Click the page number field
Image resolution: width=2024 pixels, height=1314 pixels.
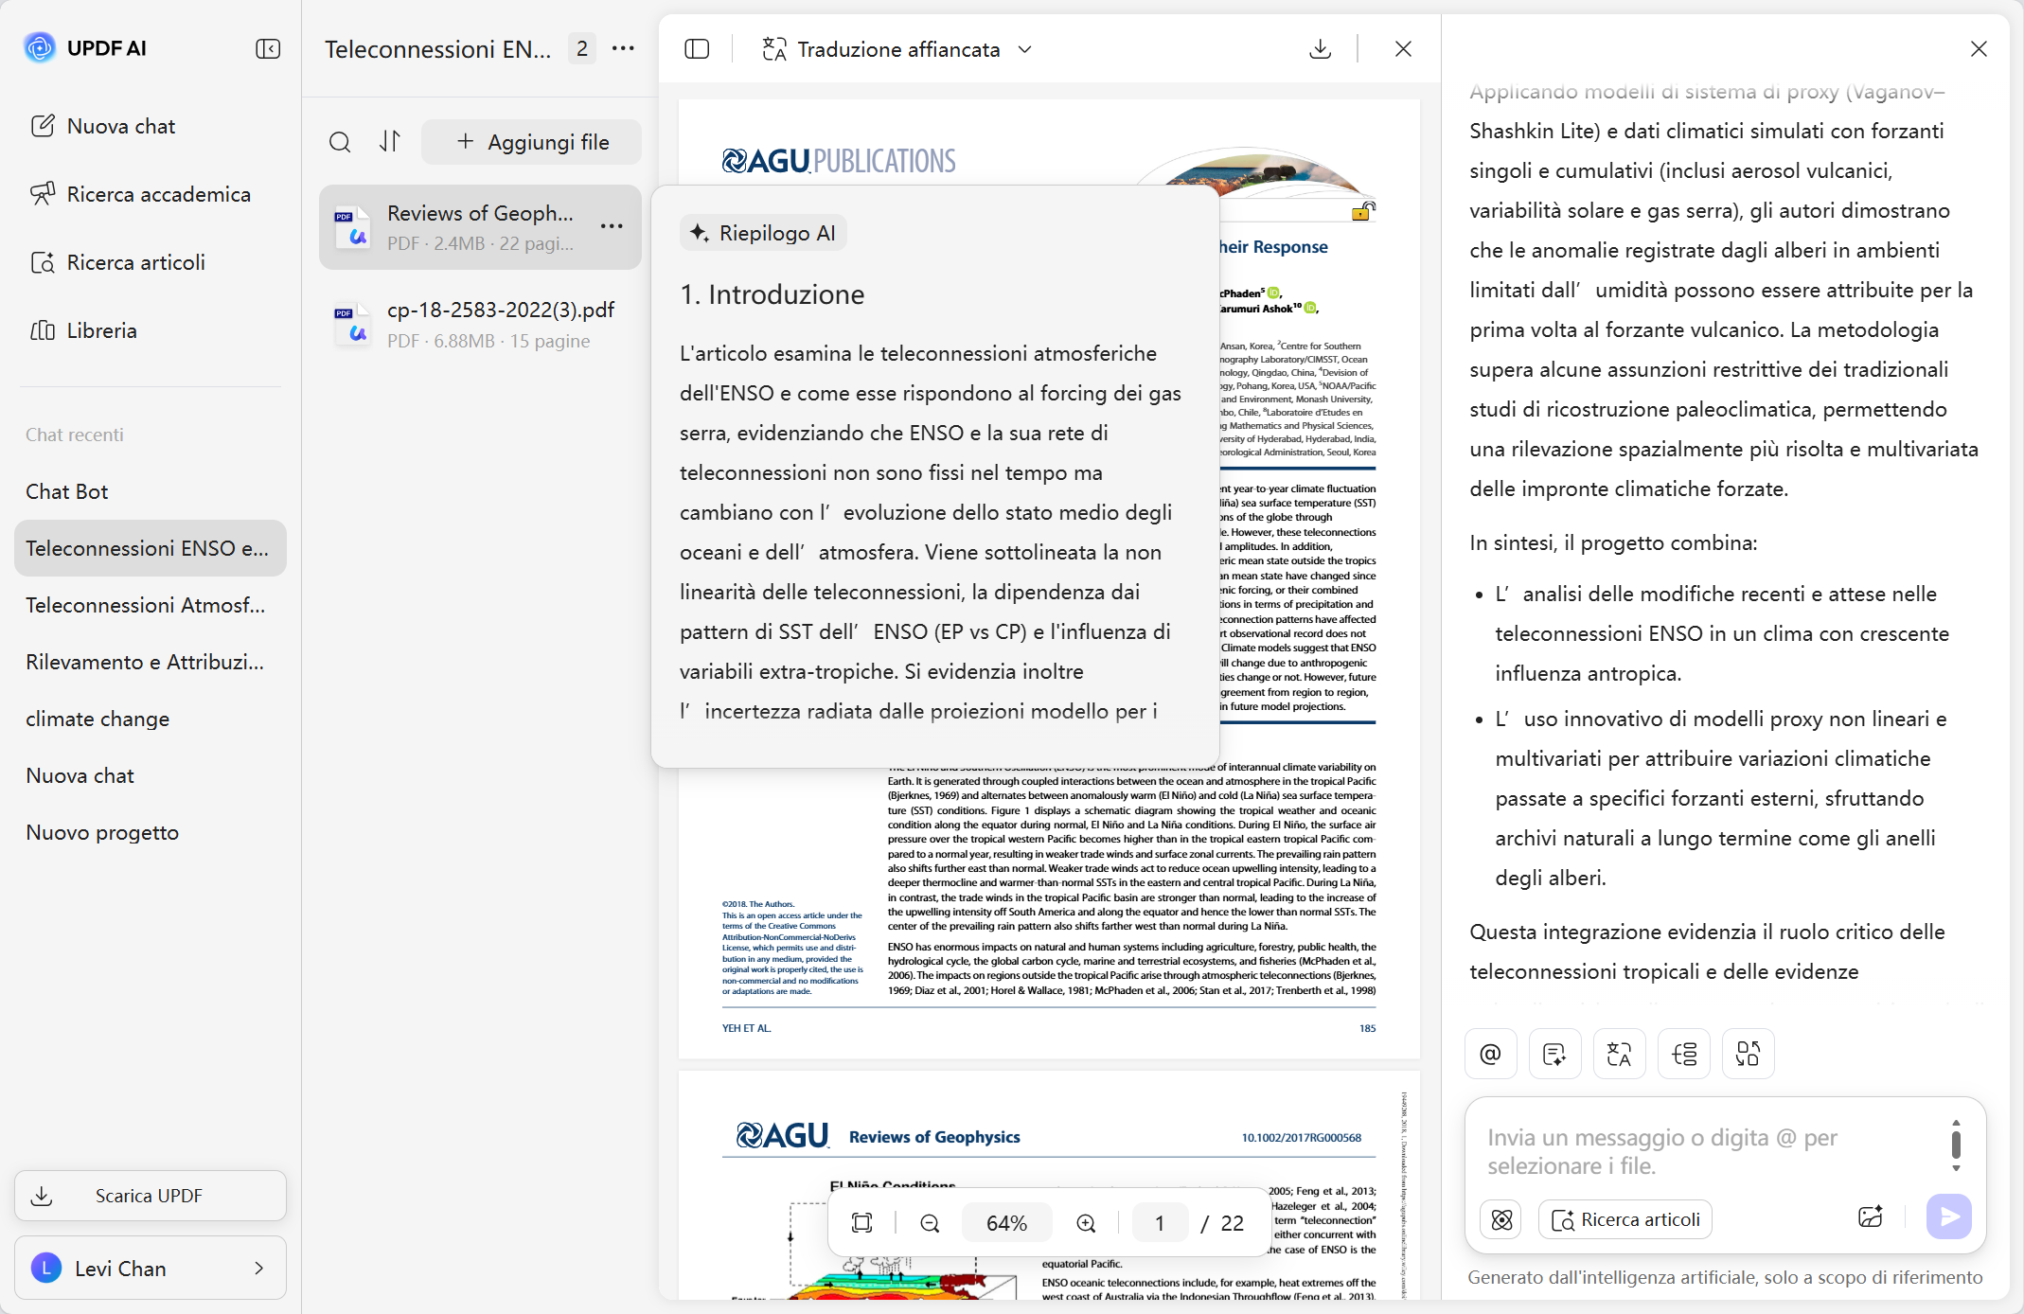pos(1160,1223)
